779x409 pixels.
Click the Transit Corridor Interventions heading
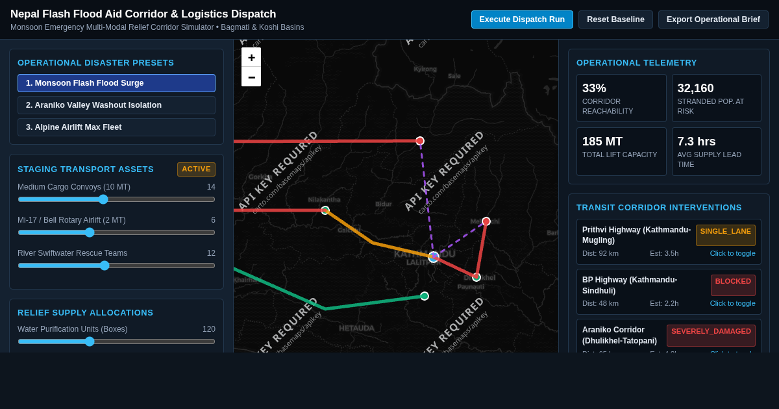(659, 208)
